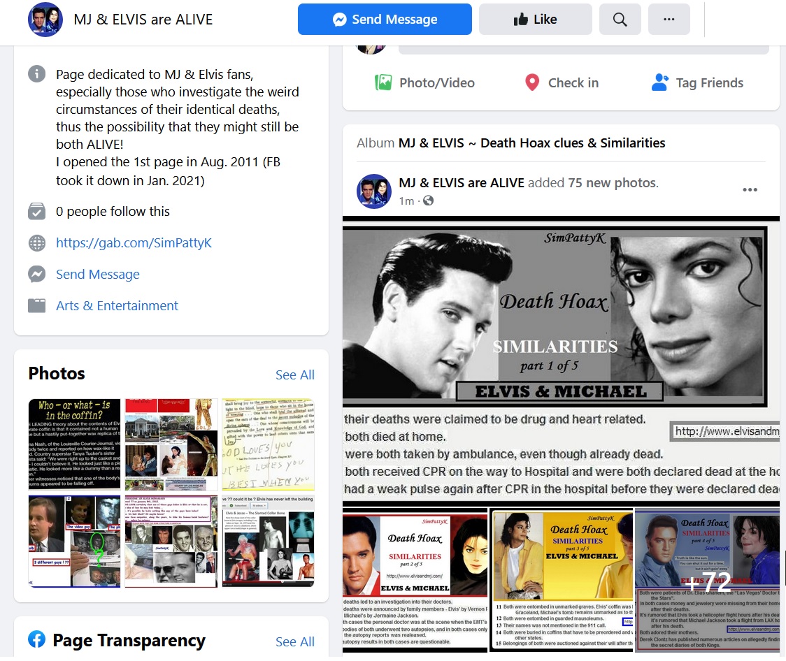
Task: Like the MJ & ELVIS page
Action: point(535,20)
